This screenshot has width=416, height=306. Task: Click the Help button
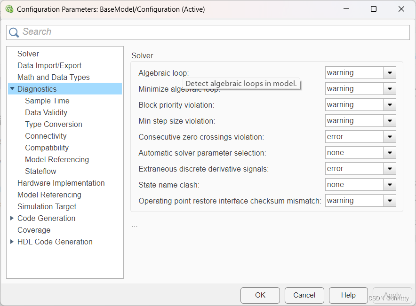click(x=348, y=295)
